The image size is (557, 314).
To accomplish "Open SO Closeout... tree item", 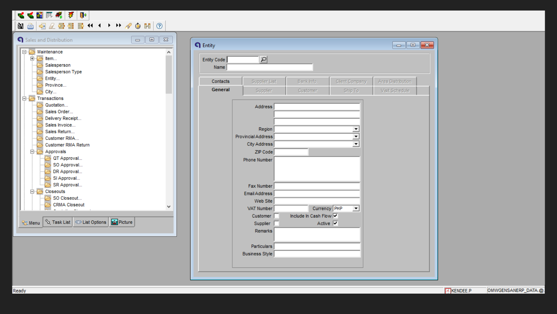I will pos(67,198).
